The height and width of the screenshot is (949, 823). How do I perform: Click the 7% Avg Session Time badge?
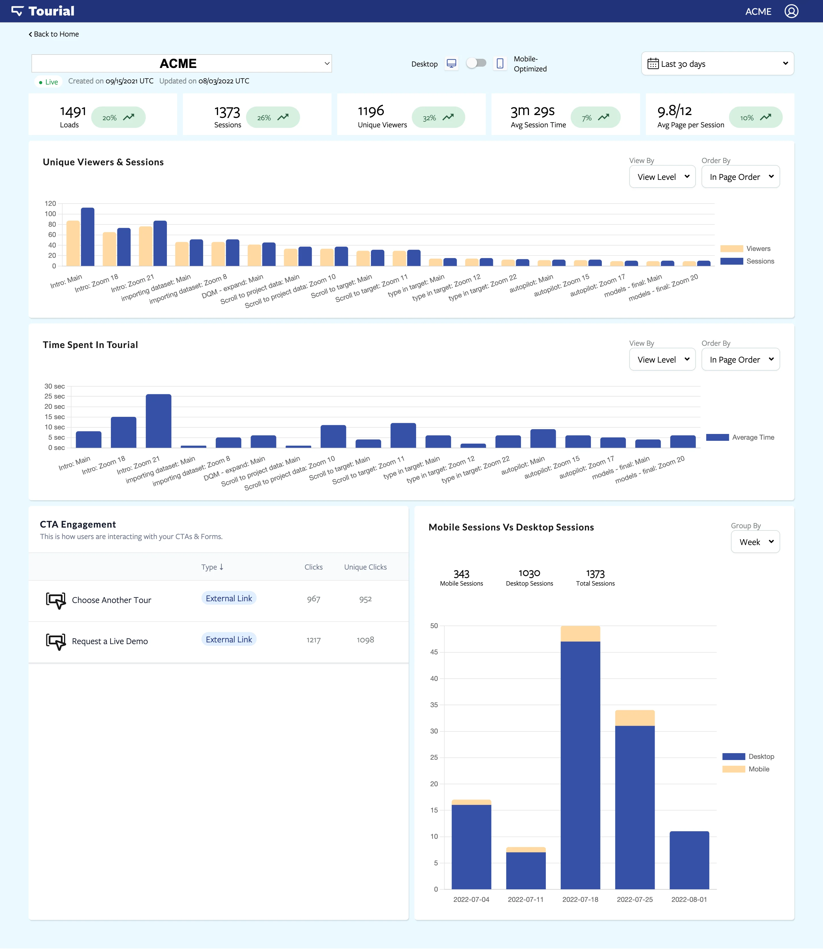click(x=595, y=117)
